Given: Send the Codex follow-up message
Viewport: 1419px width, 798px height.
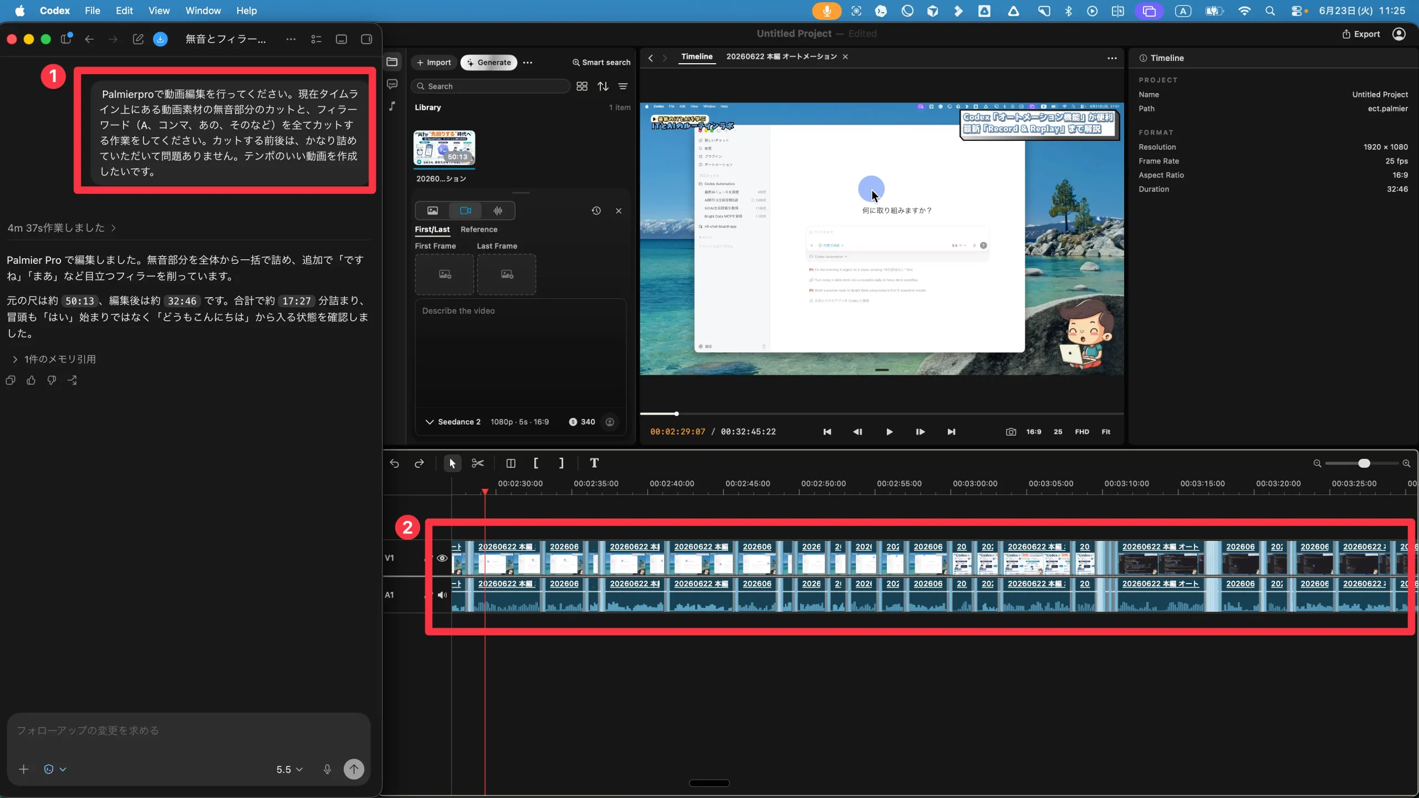Looking at the screenshot, I should (x=354, y=769).
